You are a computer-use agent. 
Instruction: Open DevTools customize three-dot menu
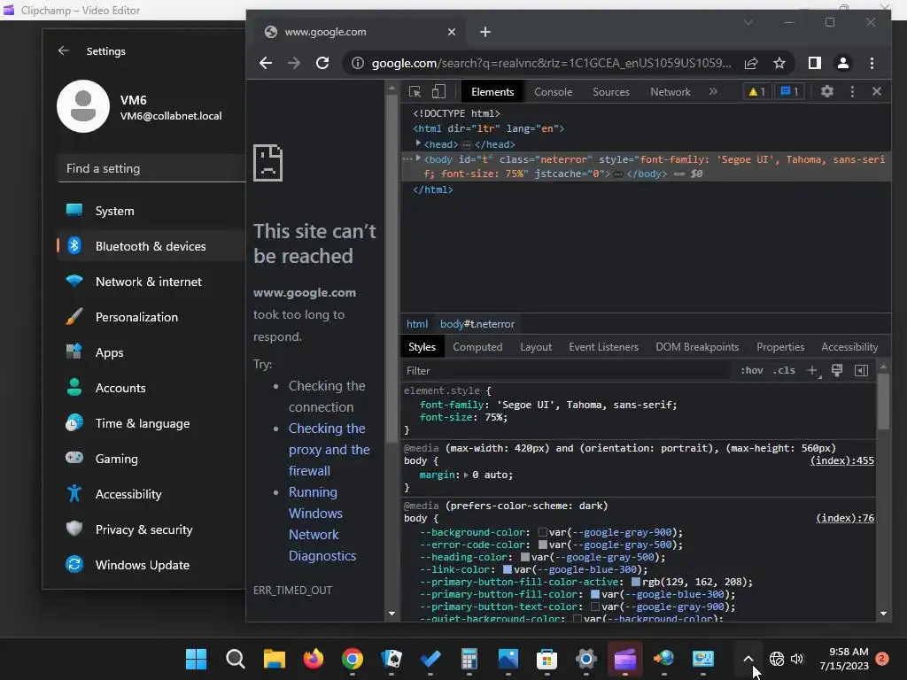pyautogui.click(x=852, y=91)
